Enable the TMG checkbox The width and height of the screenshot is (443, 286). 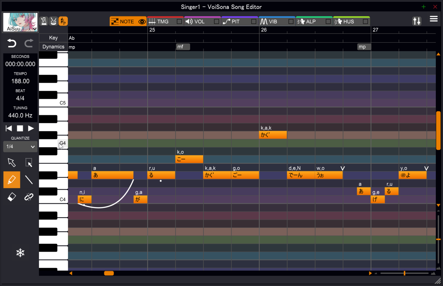[179, 22]
